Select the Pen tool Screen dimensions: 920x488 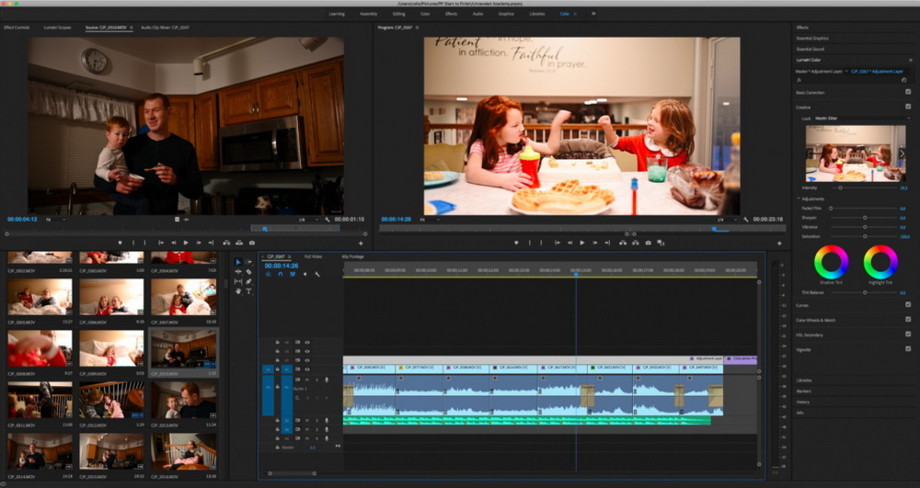pos(249,281)
